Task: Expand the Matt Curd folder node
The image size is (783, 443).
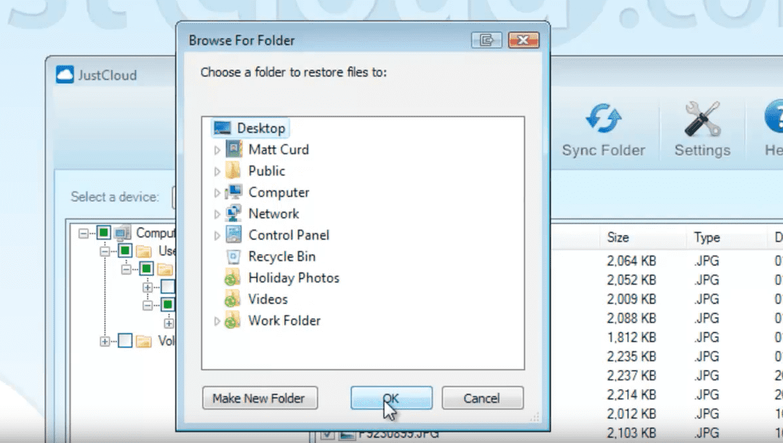Action: click(x=217, y=151)
